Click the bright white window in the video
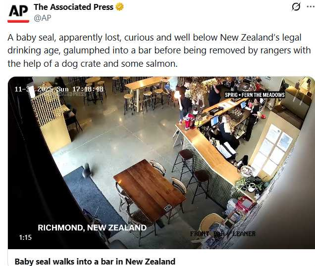Screen dimensions: 315x266 [x=272, y=148]
